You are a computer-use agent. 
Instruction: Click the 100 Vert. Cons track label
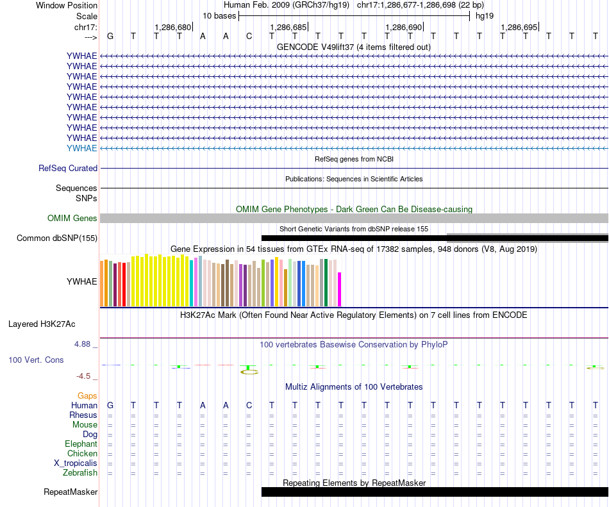(x=36, y=360)
